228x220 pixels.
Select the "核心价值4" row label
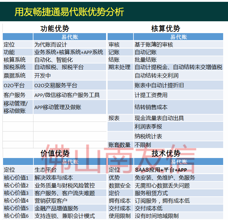pos(18,201)
